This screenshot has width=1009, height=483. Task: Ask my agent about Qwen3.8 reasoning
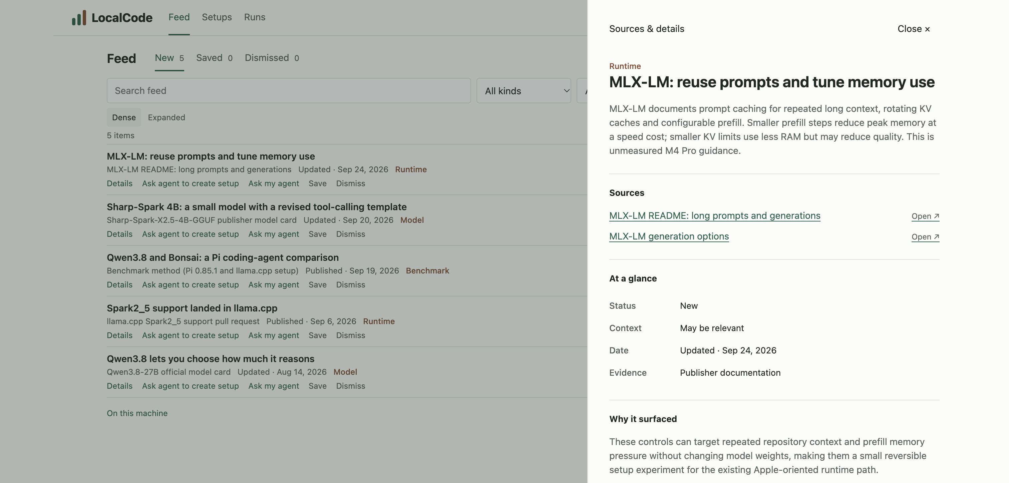coord(273,386)
